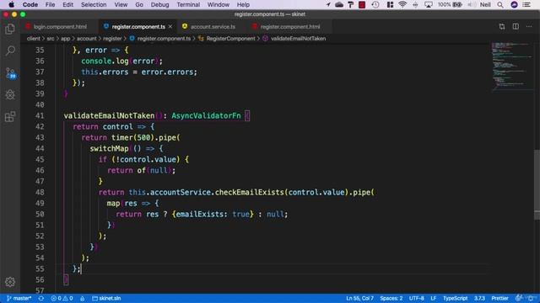The width and height of the screenshot is (540, 303).
Task: Open the Selection menu
Action: pyautogui.click(x=94, y=4)
